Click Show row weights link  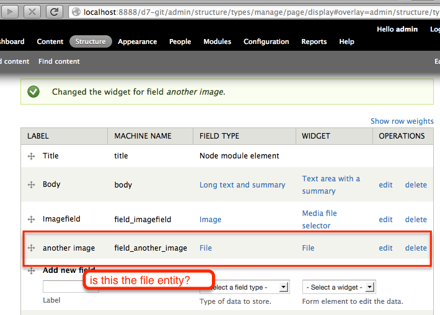pyautogui.click(x=402, y=121)
